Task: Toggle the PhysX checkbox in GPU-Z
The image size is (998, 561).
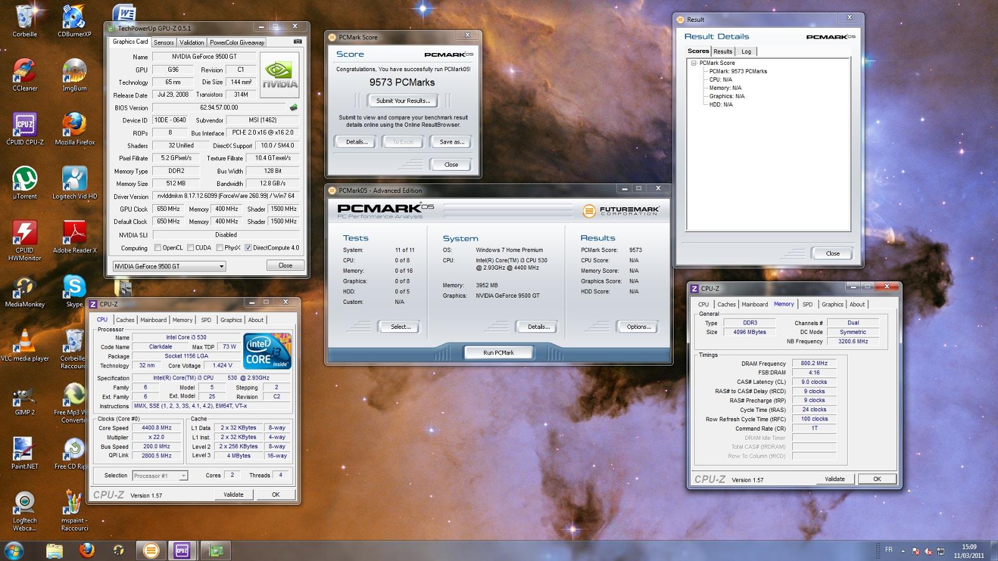Action: tap(220, 248)
